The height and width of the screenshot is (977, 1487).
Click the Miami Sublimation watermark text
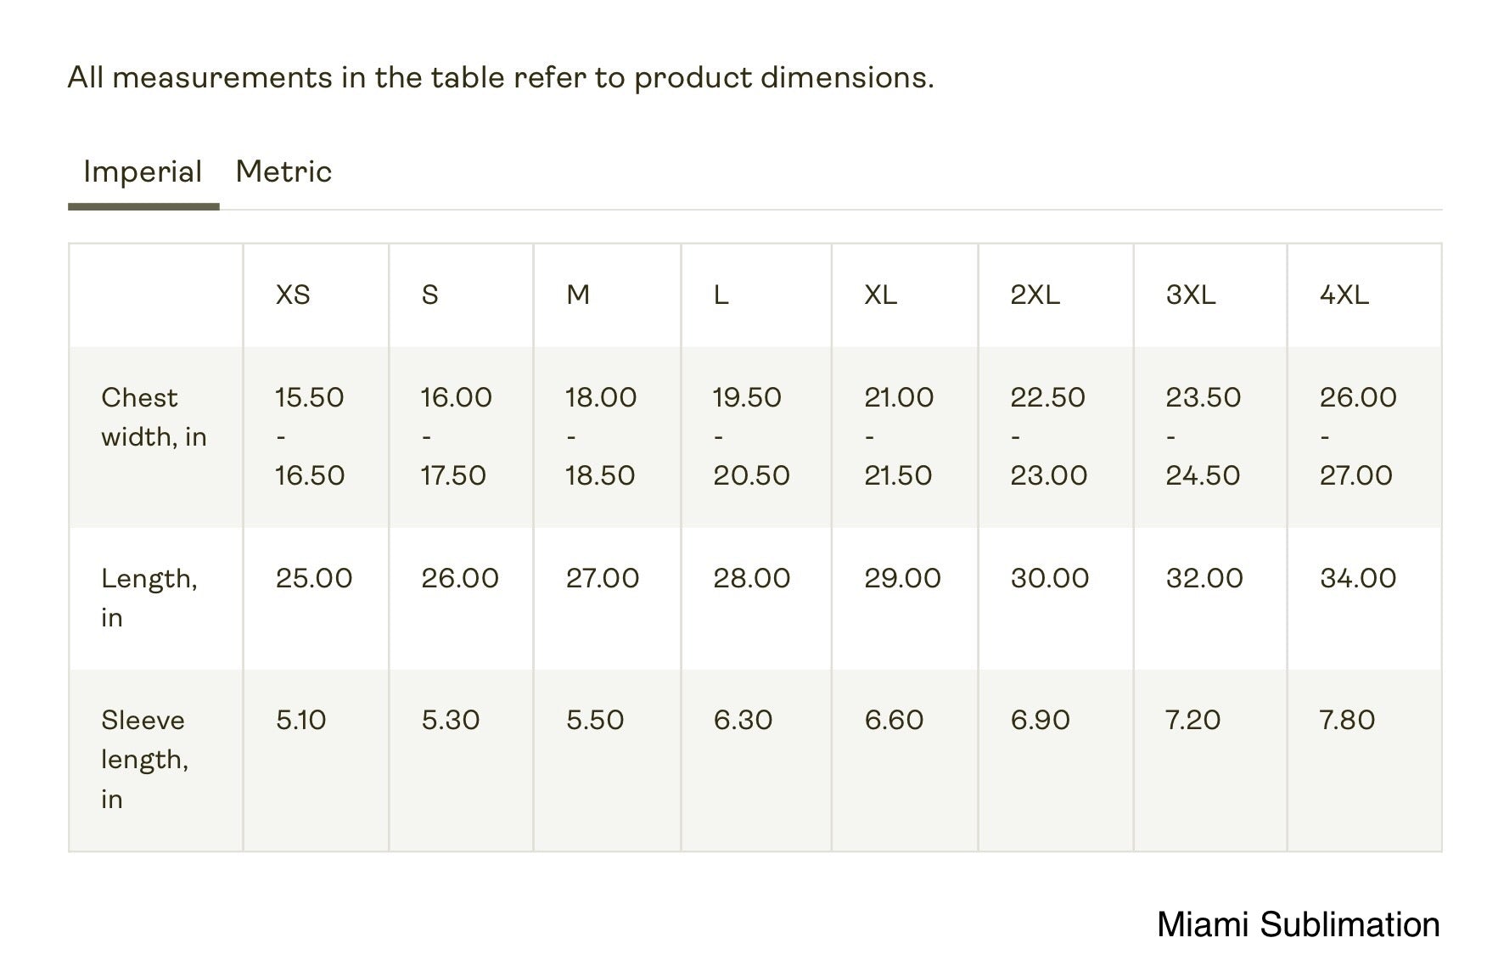tap(1298, 924)
